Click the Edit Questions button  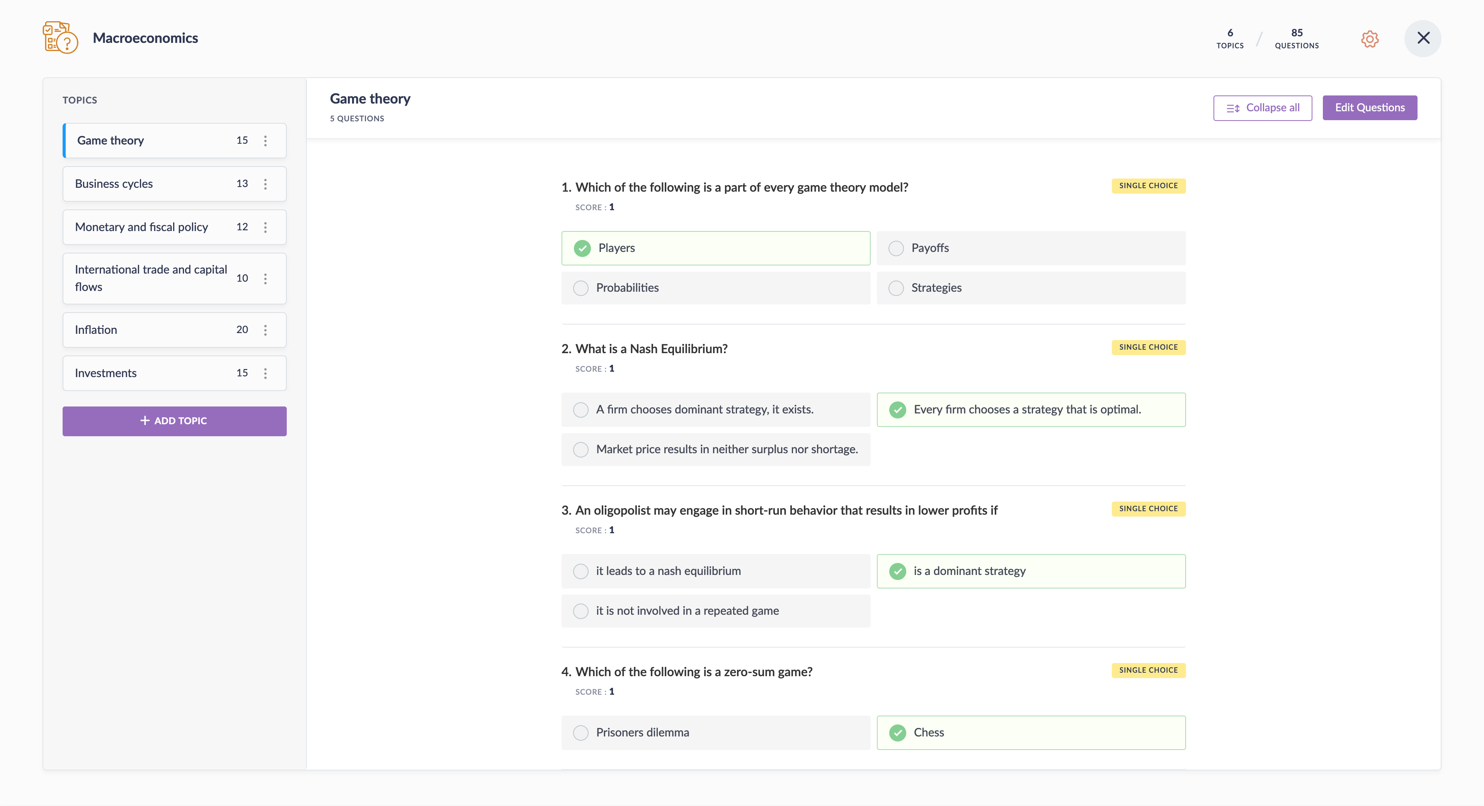tap(1369, 108)
